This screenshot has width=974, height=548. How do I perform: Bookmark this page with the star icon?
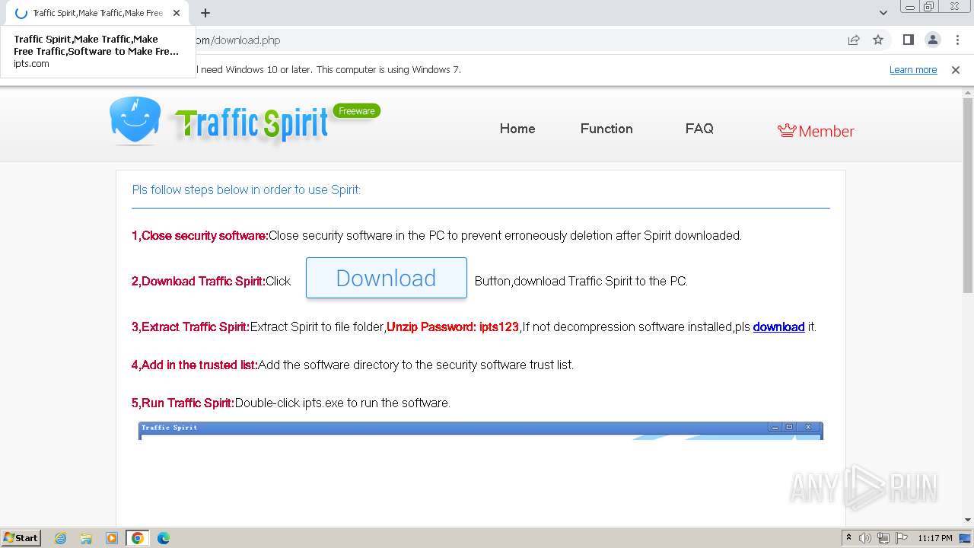tap(878, 40)
